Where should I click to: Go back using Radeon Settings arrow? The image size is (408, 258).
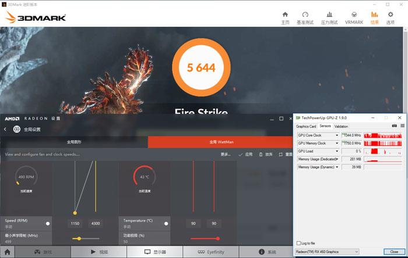coord(5,129)
